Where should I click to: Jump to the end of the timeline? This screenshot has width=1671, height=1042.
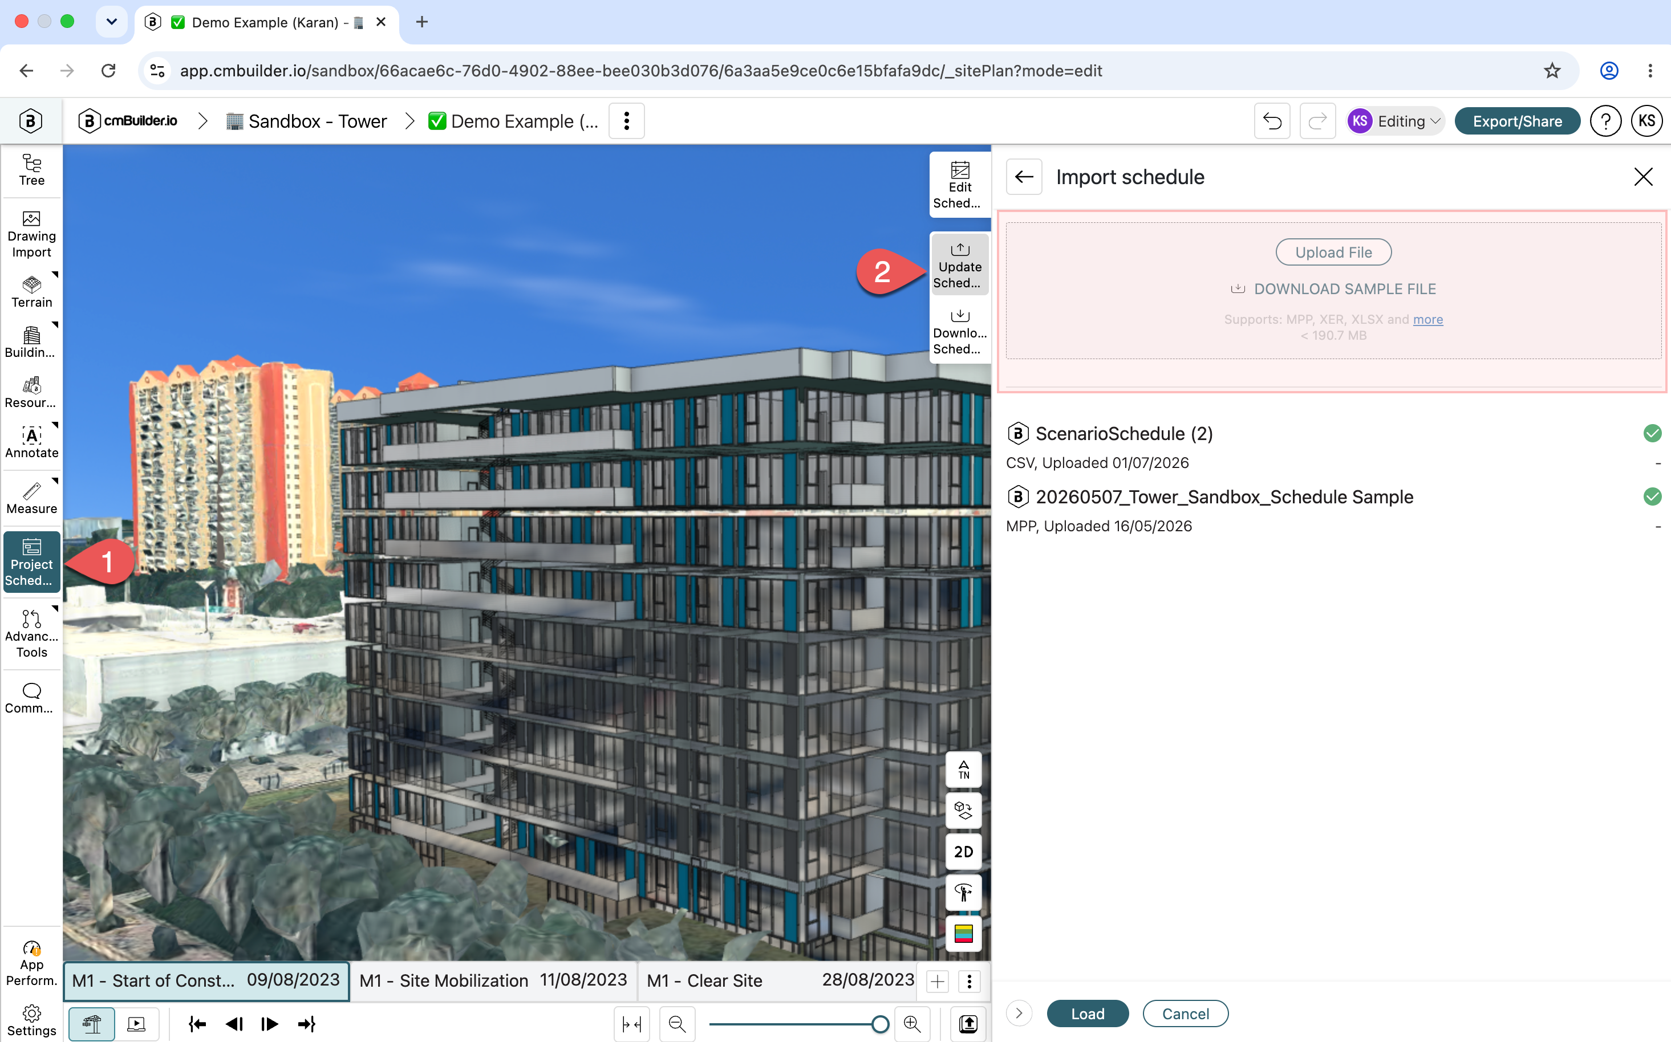[307, 1024]
